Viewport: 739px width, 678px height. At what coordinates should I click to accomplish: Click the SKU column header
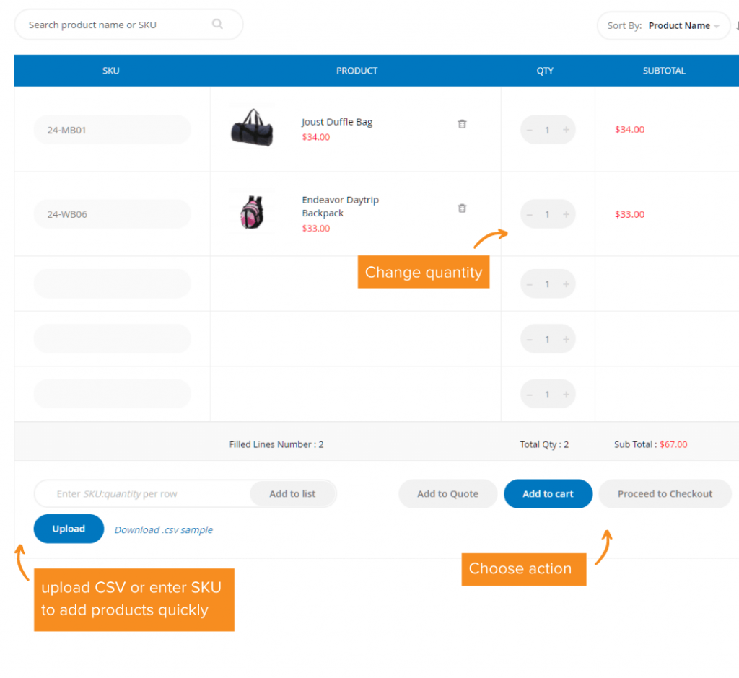point(111,71)
